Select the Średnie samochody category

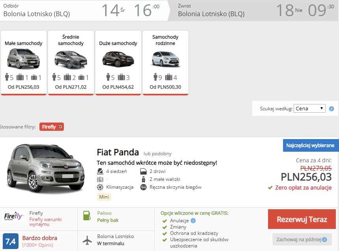click(x=71, y=63)
